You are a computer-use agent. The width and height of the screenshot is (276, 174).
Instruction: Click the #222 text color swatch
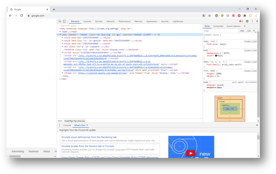(x=216, y=56)
